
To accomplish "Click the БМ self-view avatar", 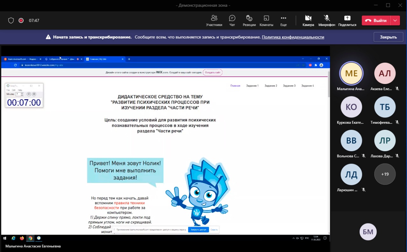I will tap(368, 232).
